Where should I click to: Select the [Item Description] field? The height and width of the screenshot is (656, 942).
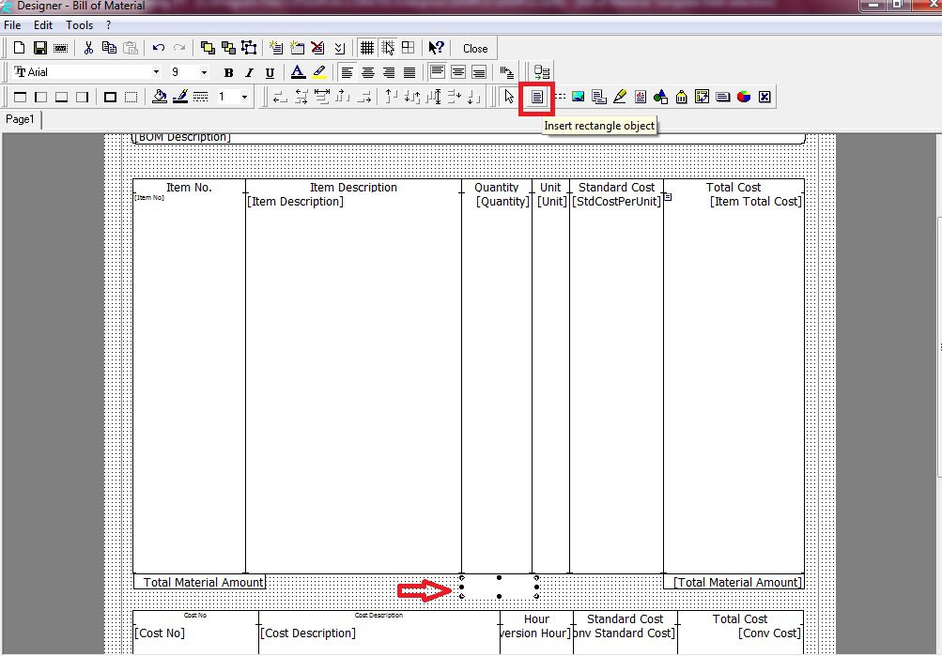click(x=295, y=202)
